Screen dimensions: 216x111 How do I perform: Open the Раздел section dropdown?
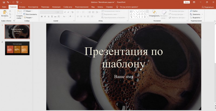(x=28, y=17)
